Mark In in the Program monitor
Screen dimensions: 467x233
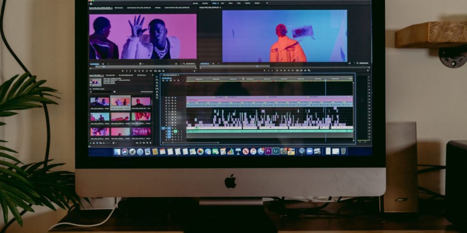(x=268, y=71)
